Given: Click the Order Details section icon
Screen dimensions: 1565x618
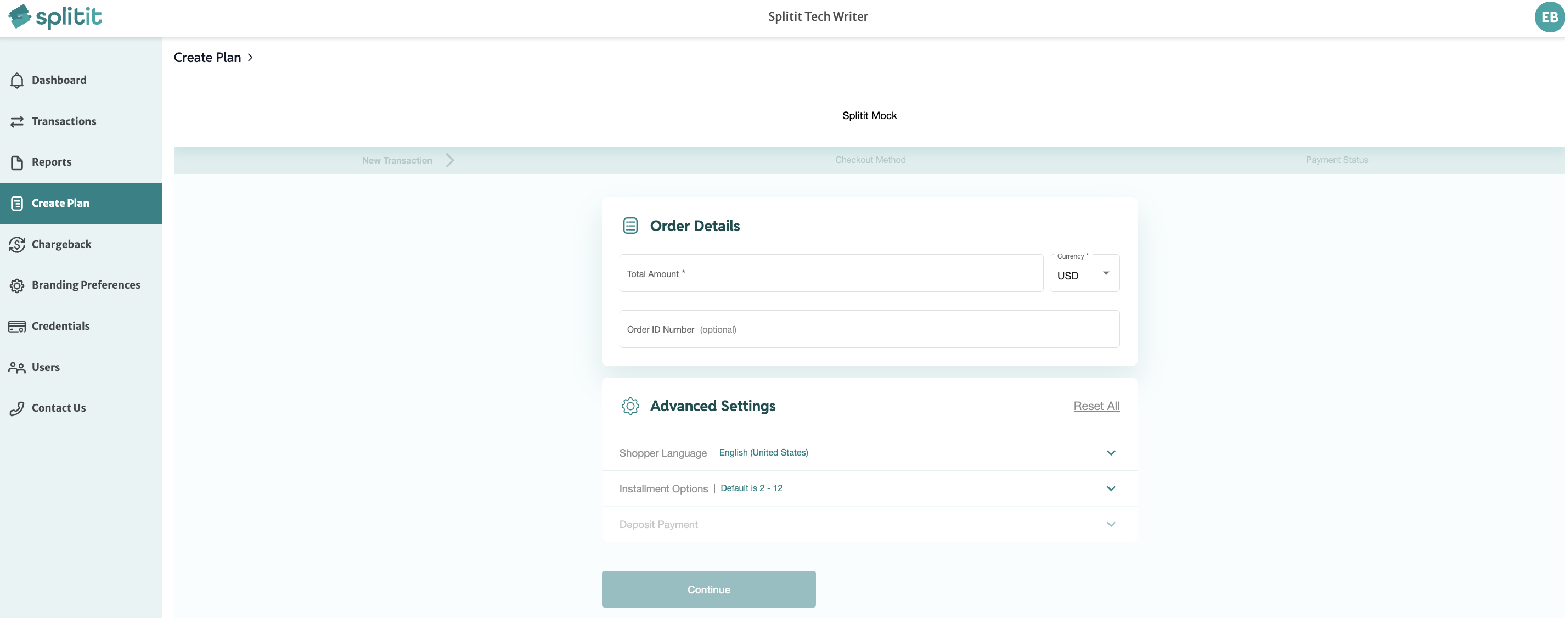Looking at the screenshot, I should (630, 224).
